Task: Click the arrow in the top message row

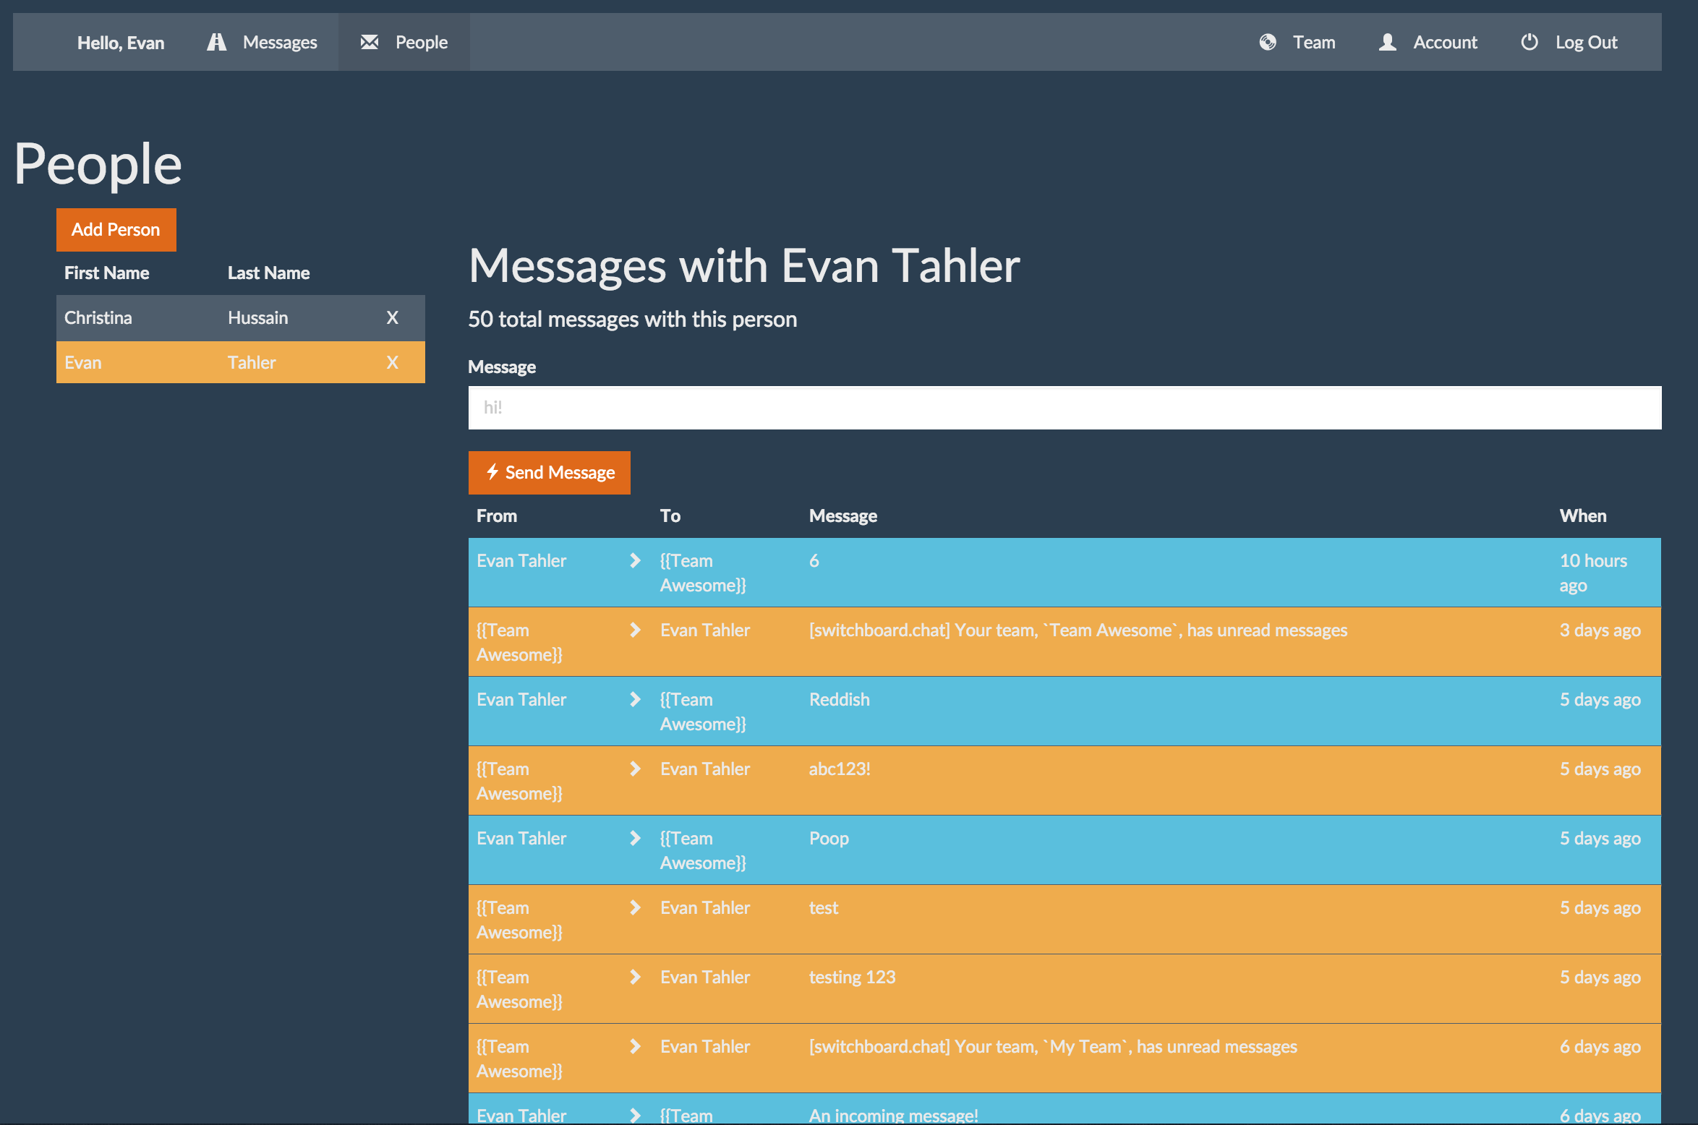Action: [634, 560]
